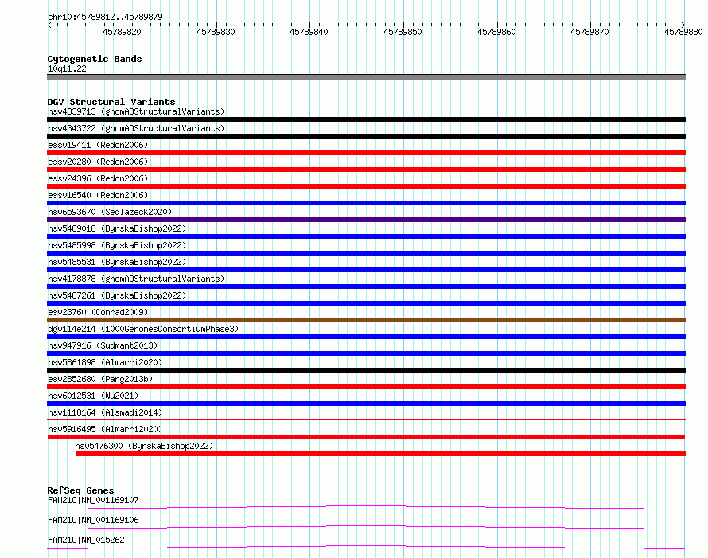
Task: Click the magenta intron line under FAM21C|NM_001169107
Action: pyautogui.click(x=366, y=507)
